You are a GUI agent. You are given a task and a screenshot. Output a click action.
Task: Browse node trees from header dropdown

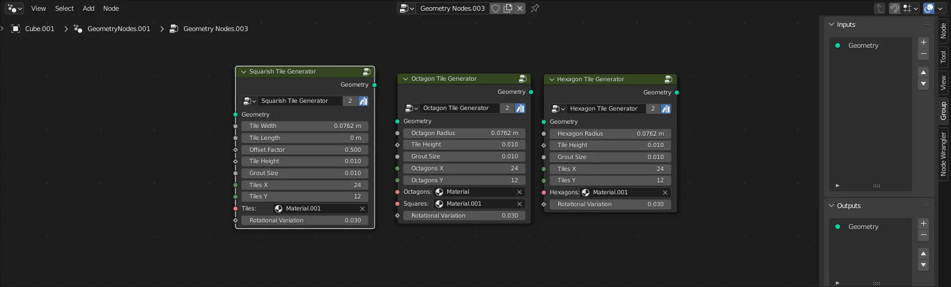click(407, 8)
